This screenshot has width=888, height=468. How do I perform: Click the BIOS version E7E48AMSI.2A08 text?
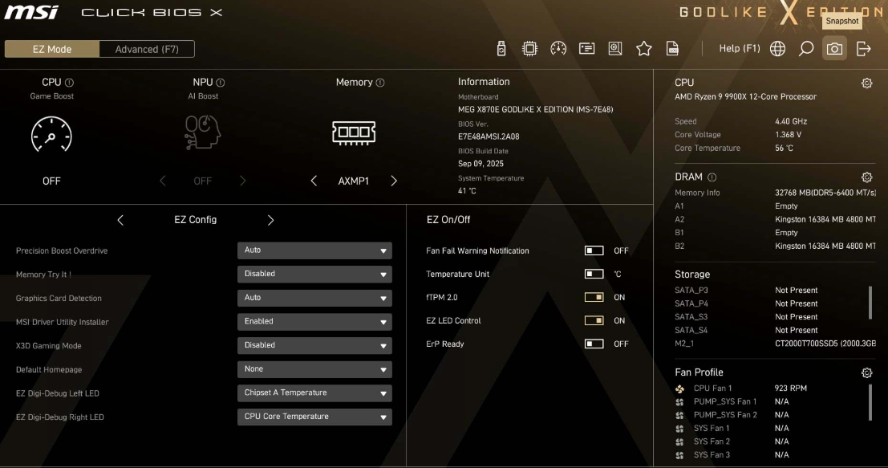point(489,136)
